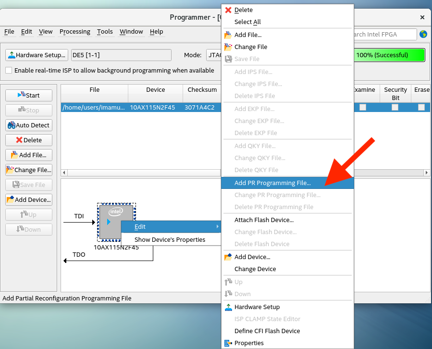Click the Change File icon in context menu
The image size is (432, 349).
click(x=228, y=47)
